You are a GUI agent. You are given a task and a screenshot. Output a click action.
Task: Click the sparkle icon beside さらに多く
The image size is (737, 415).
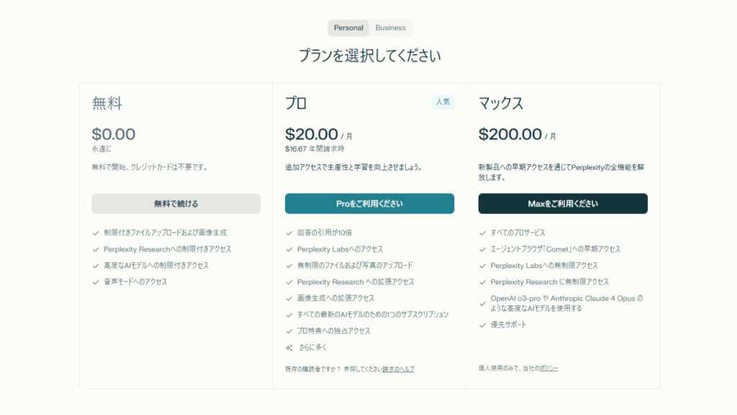[x=289, y=347]
